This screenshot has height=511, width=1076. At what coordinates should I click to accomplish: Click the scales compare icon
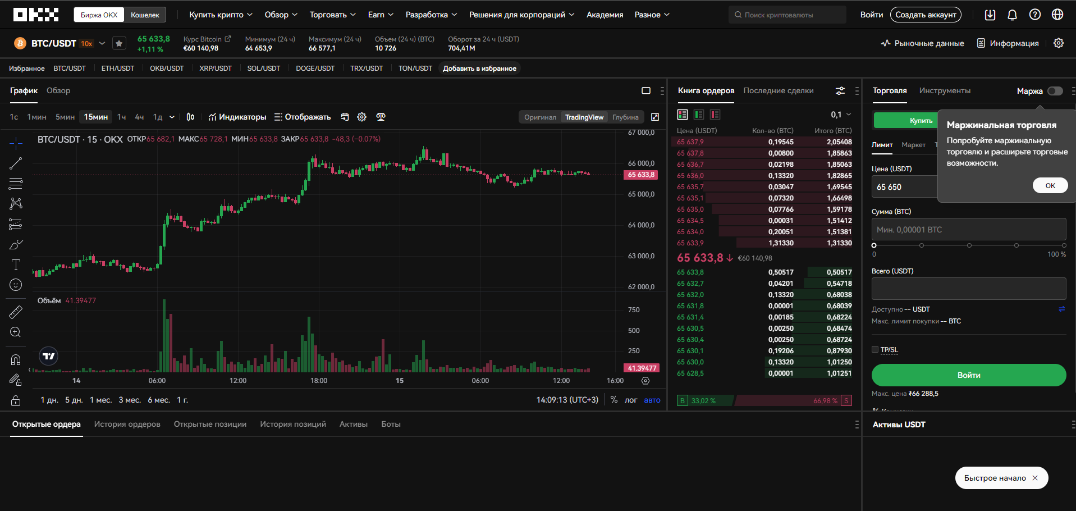(381, 117)
